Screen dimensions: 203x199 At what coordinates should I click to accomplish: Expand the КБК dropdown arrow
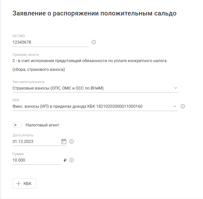click(175, 106)
